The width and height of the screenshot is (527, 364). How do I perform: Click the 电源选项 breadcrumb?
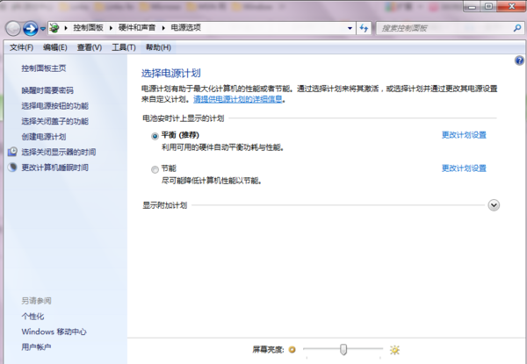186,27
